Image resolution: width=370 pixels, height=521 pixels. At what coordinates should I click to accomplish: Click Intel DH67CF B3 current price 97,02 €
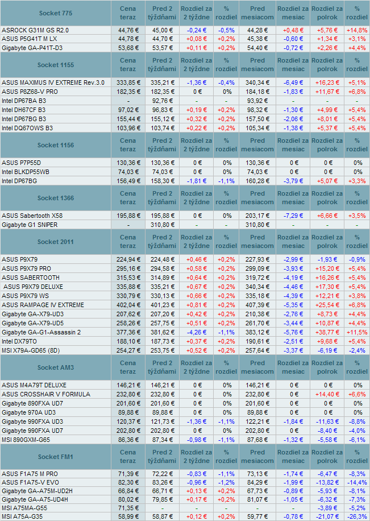[128, 110]
